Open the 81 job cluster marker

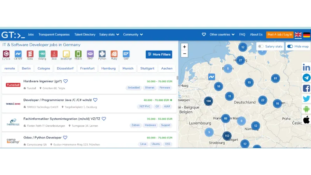(275, 78)
